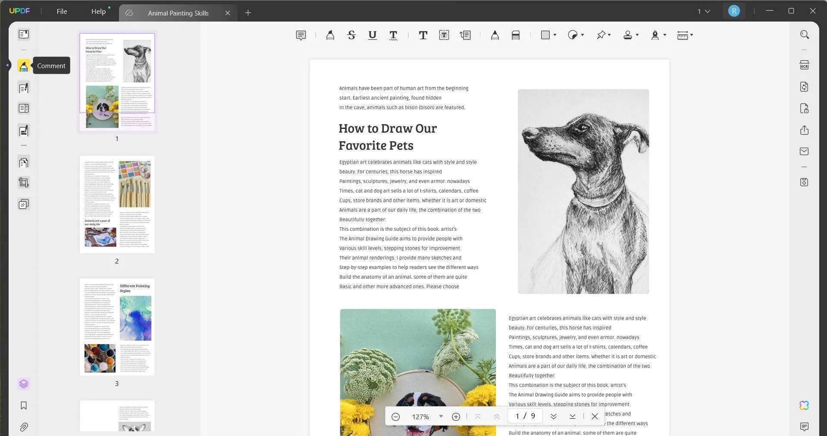Open the batch process tool in sidebar
Image resolution: width=827 pixels, height=436 pixels.
click(x=24, y=204)
